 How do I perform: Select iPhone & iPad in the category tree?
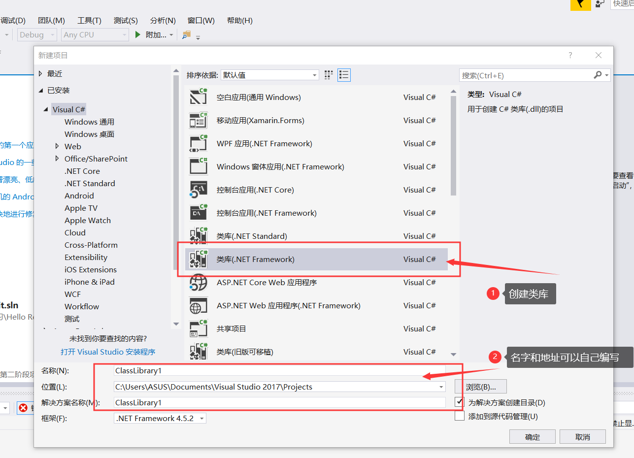(90, 282)
